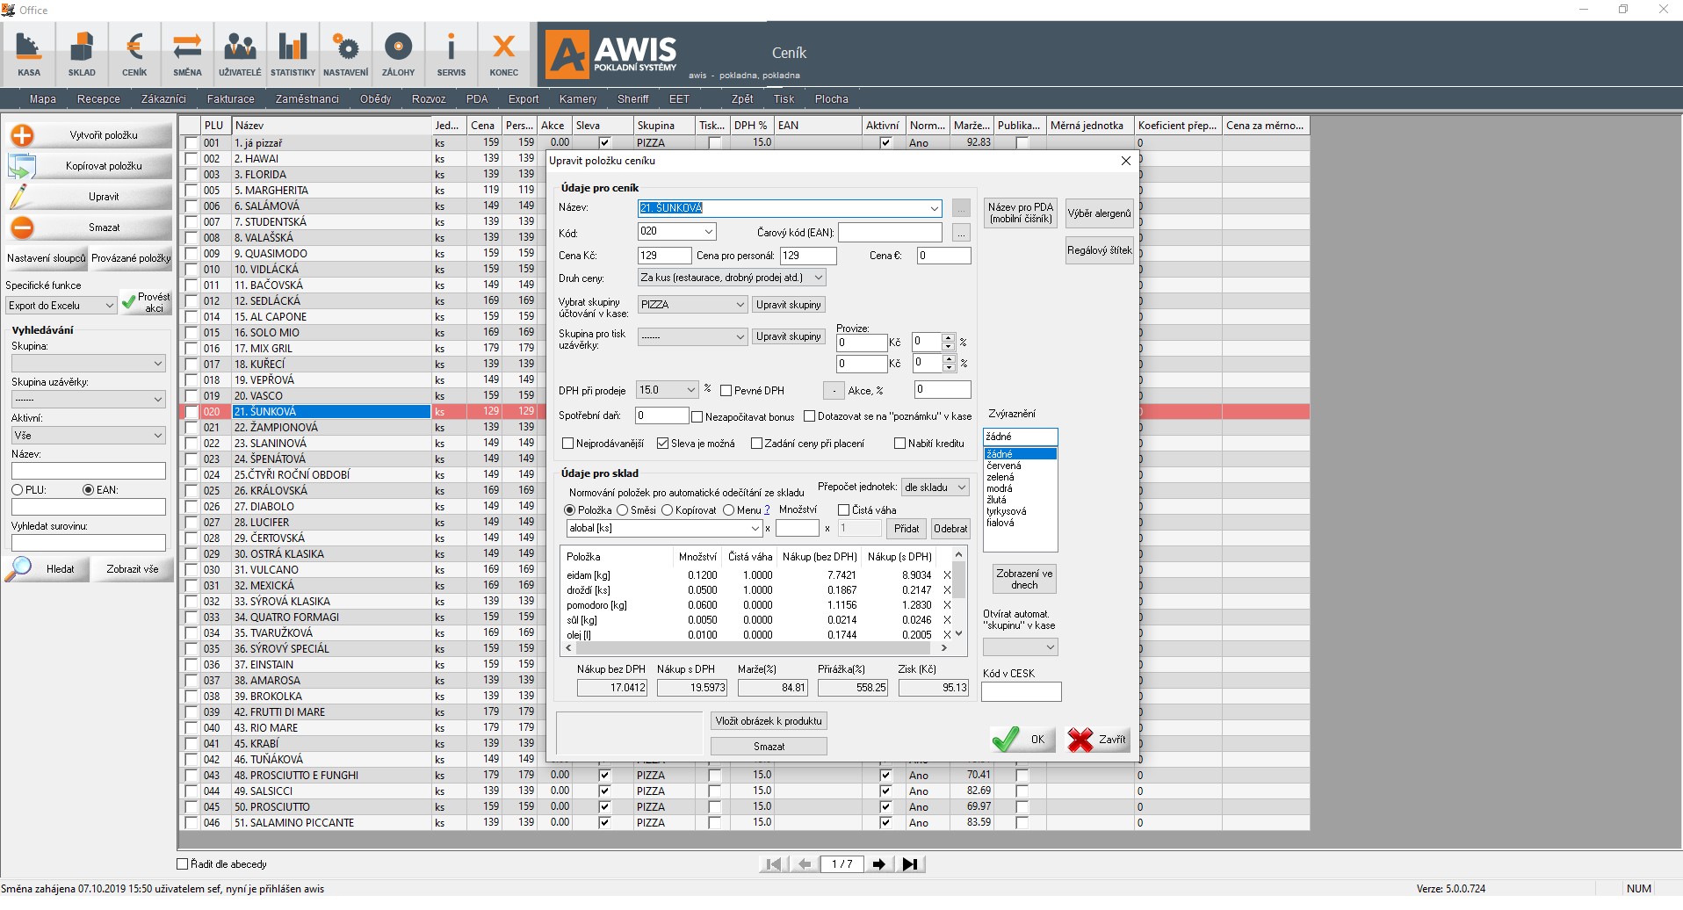Go to next page arrow in pager

[x=878, y=864]
